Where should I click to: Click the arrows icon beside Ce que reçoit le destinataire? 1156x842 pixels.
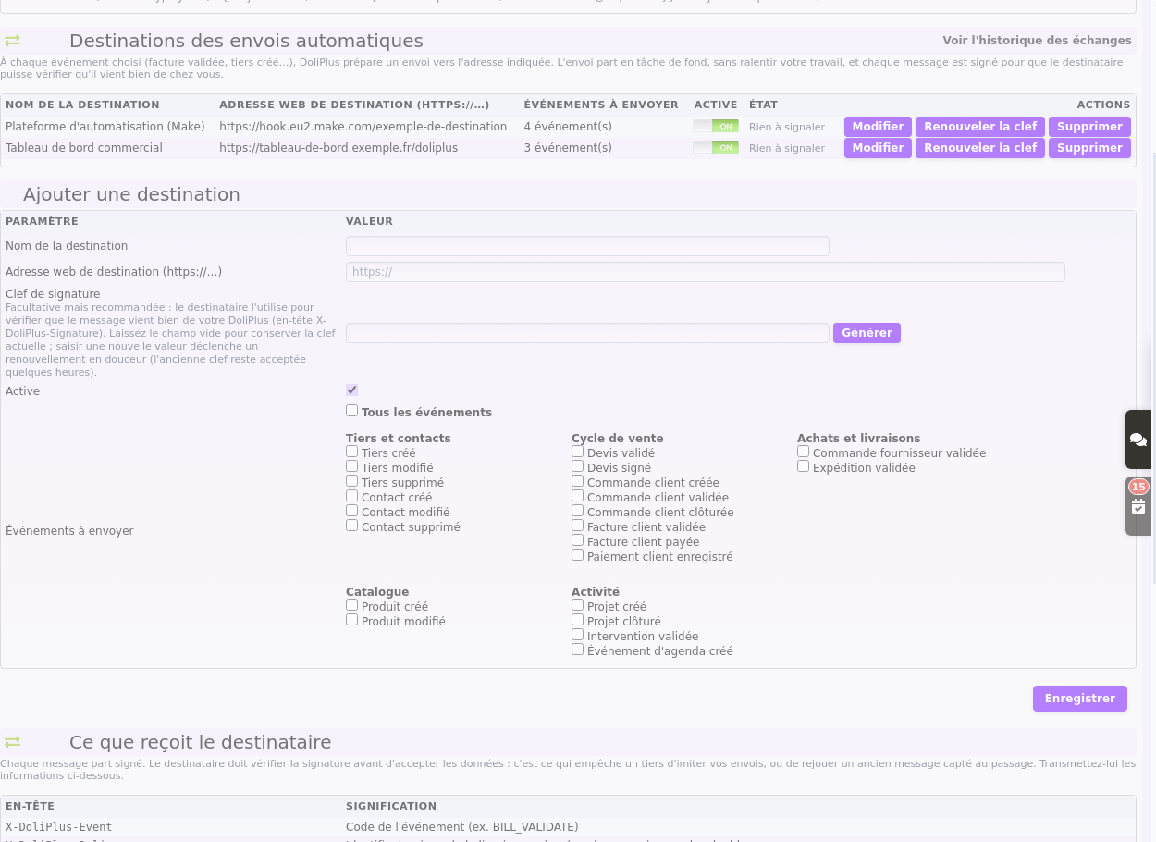pyautogui.click(x=12, y=742)
